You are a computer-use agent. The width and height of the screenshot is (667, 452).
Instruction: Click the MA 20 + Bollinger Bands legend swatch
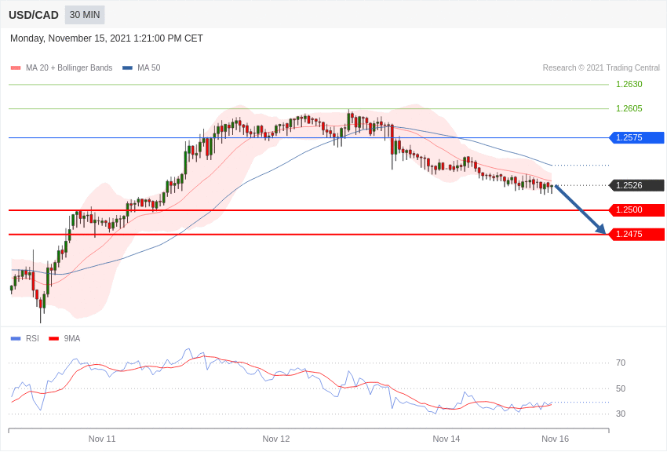coord(16,67)
